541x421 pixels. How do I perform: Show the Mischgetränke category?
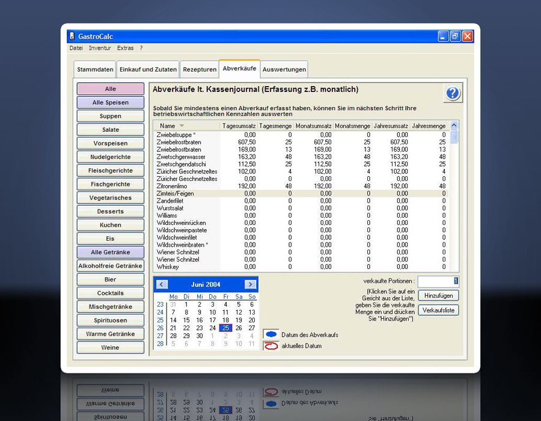coord(111,307)
